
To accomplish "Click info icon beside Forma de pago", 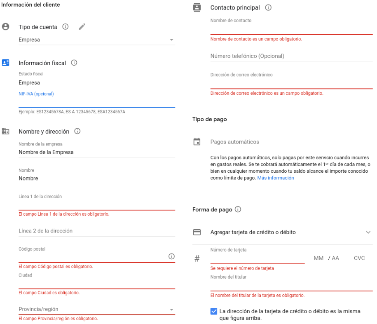I will pyautogui.click(x=238, y=209).
